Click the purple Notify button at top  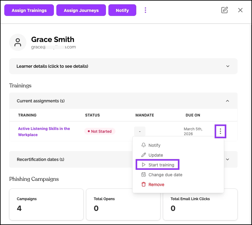[x=122, y=10]
